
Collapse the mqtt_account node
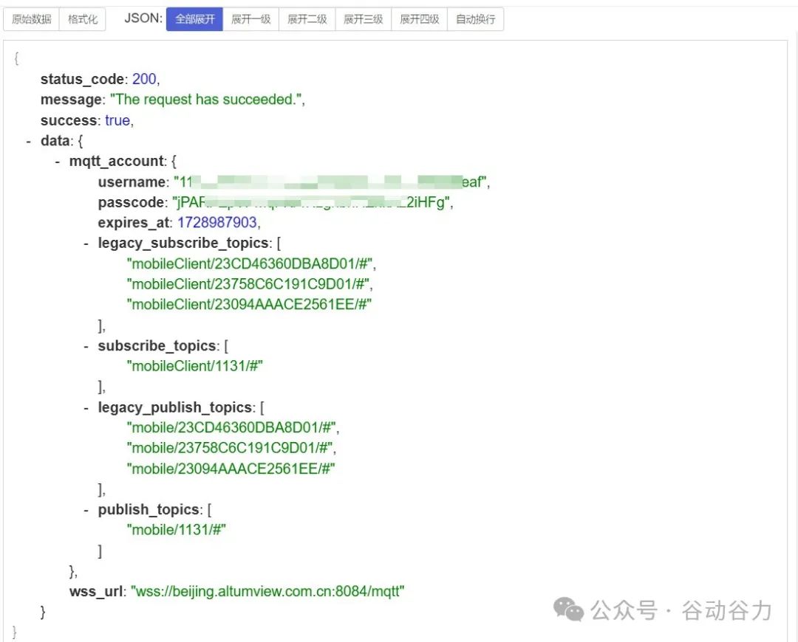[58, 162]
